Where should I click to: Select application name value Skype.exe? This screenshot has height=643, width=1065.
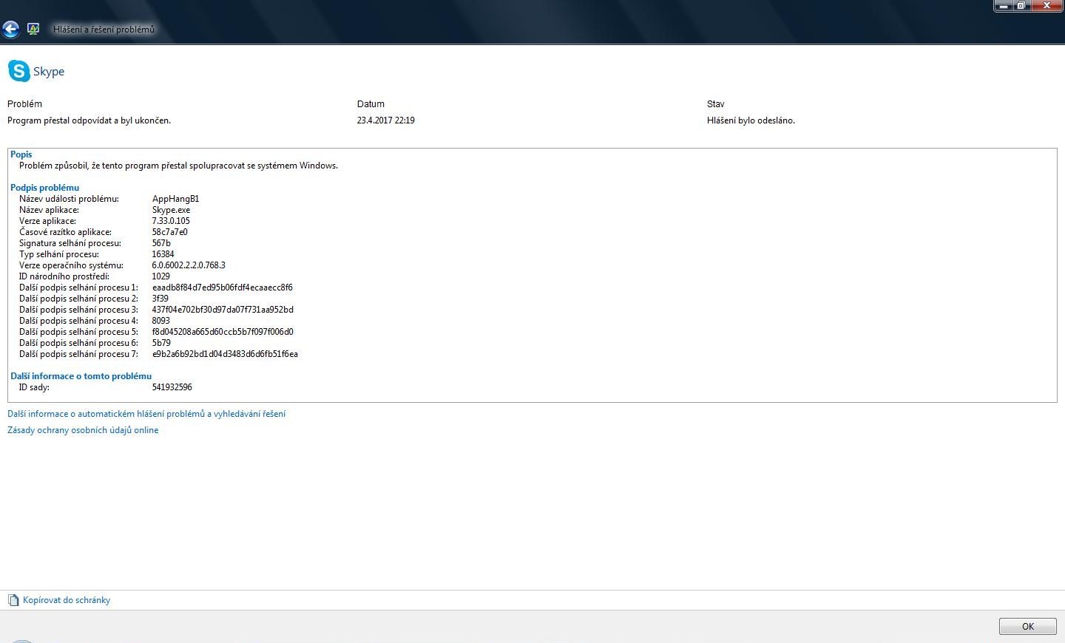[171, 210]
